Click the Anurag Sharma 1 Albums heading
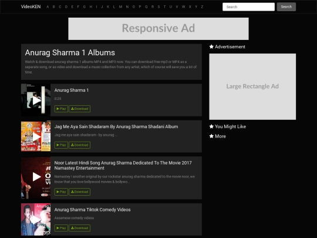The image size is (317, 238). pyautogui.click(x=70, y=53)
